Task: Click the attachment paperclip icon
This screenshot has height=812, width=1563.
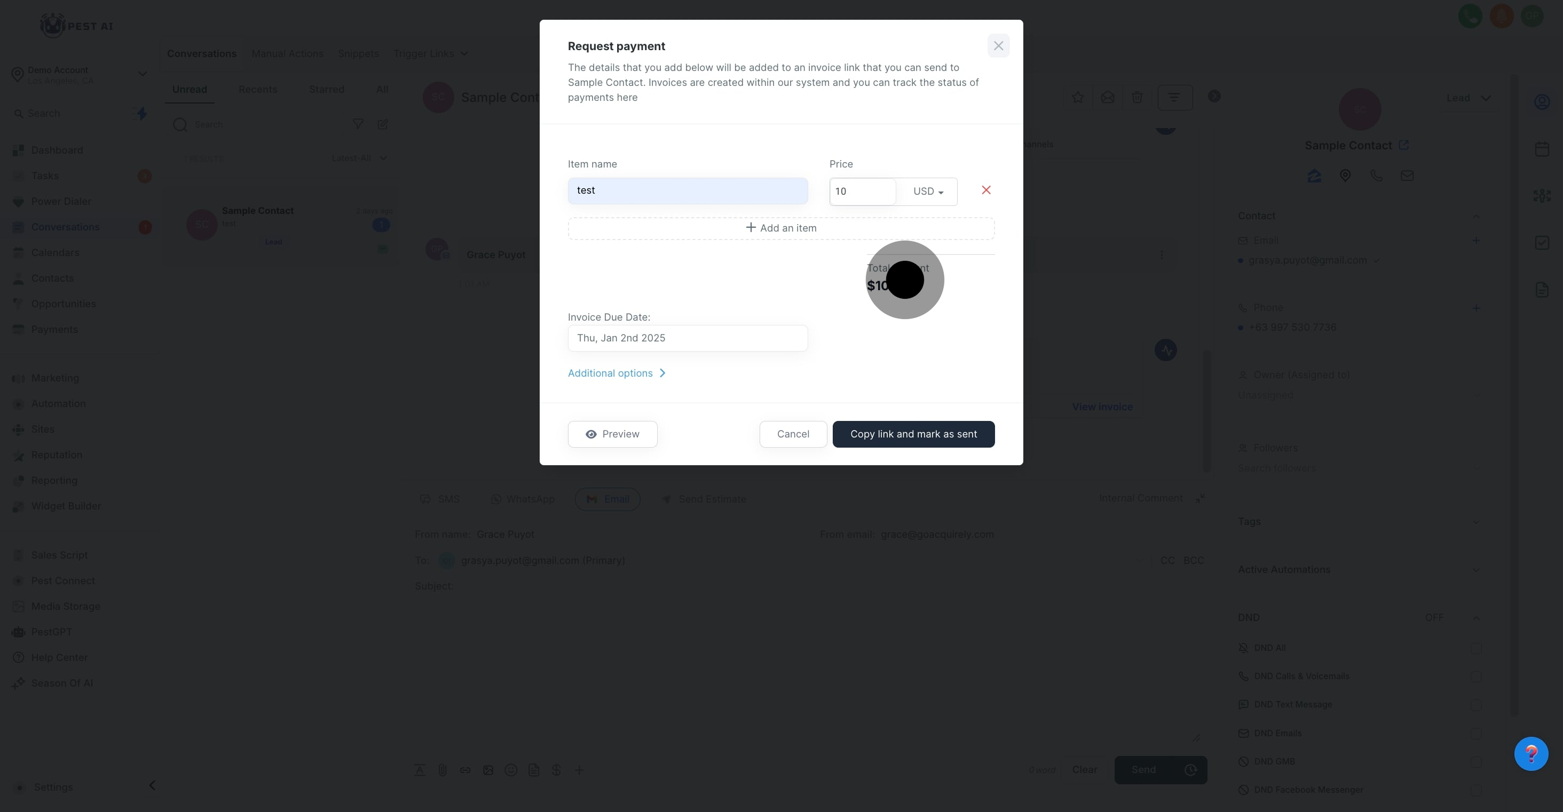Action: [x=443, y=770]
